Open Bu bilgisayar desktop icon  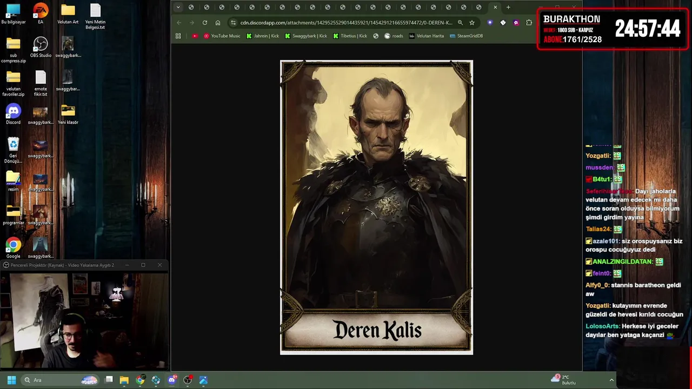[13, 15]
